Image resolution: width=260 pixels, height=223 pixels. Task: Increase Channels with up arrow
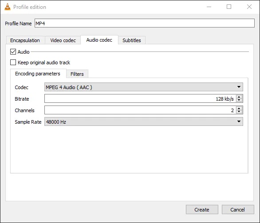[x=239, y=108]
